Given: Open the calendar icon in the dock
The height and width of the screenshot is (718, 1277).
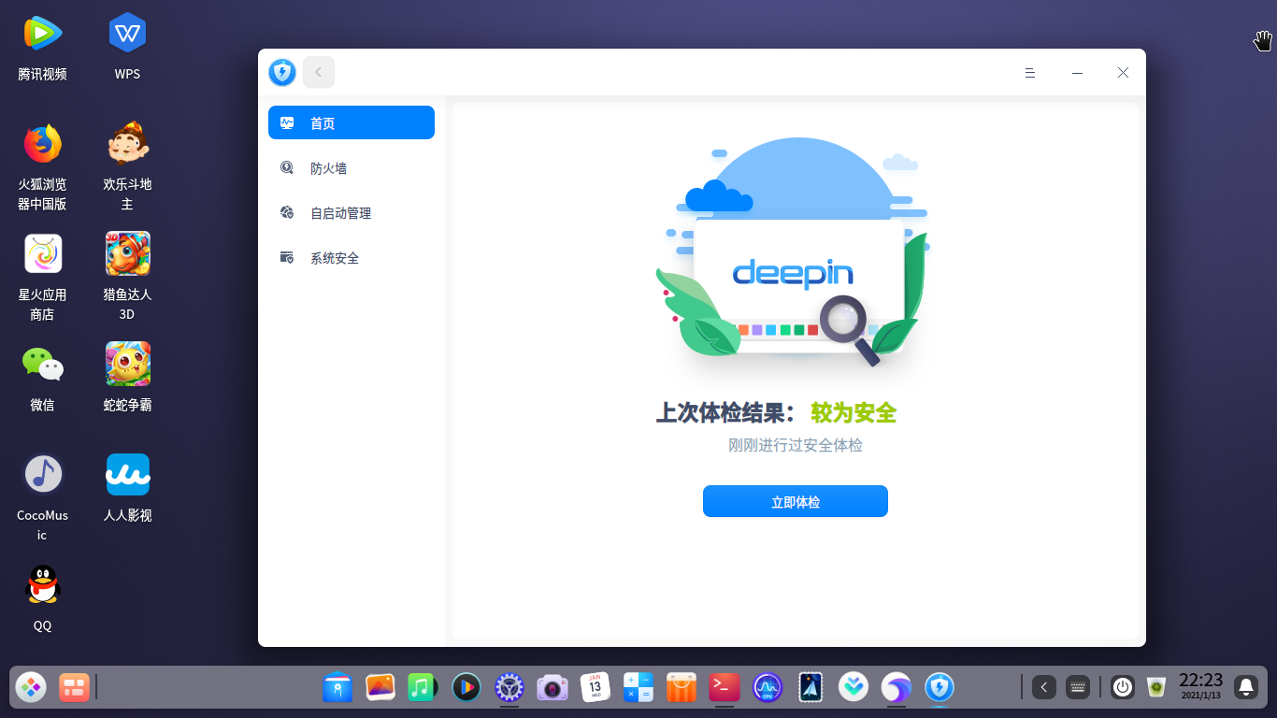Looking at the screenshot, I should [595, 687].
